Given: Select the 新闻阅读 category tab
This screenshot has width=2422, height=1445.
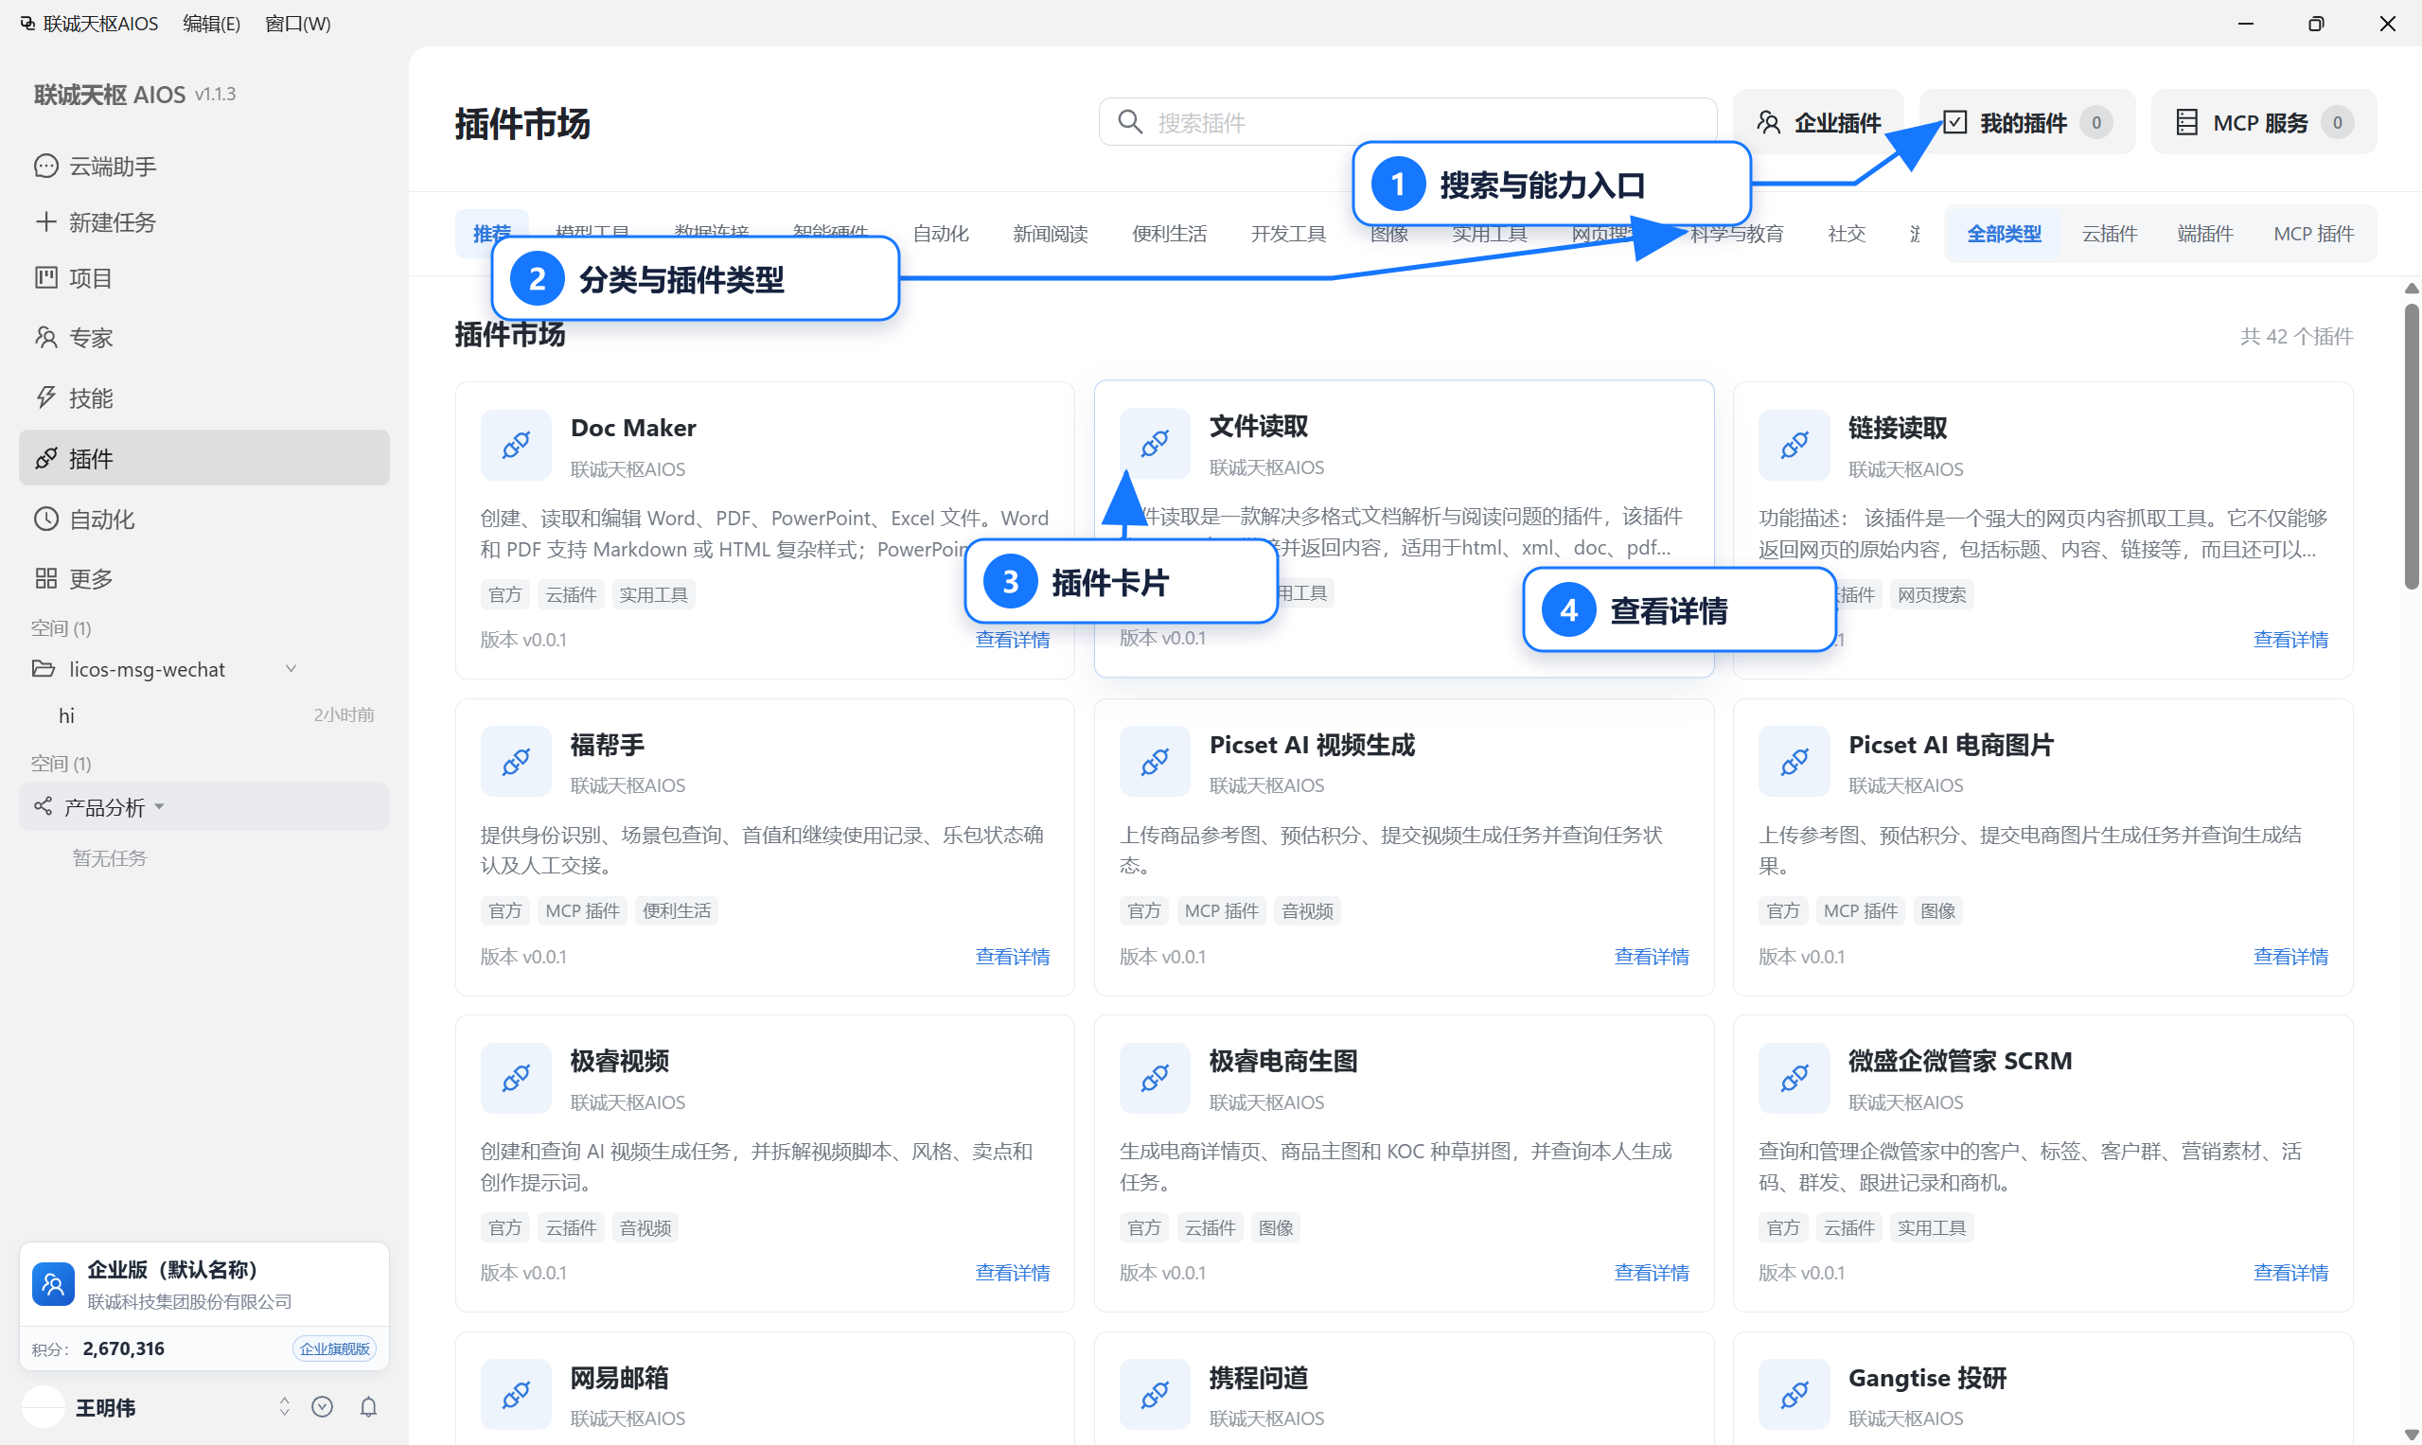Looking at the screenshot, I should (1050, 234).
